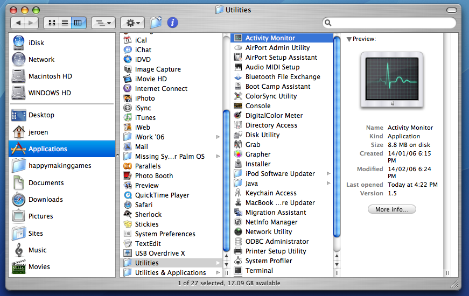Image resolution: width=469 pixels, height=296 pixels.
Task: Open Pictures in the sidebar
Action: 62,216
